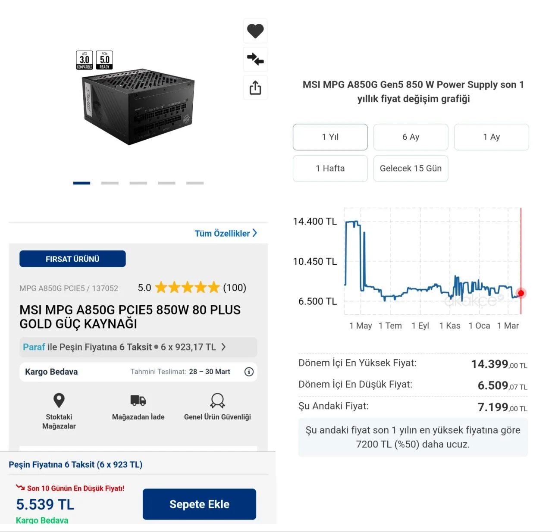Click the Genel Ürün Güvenliği badge icon
Viewport: 552px width, 532px height.
tap(217, 401)
